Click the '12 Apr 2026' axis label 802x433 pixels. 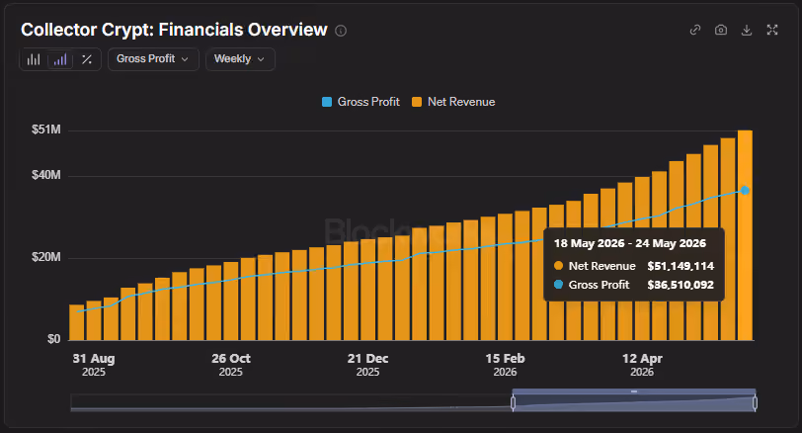[x=642, y=365]
